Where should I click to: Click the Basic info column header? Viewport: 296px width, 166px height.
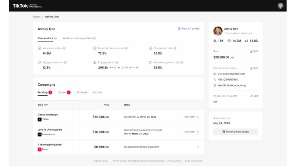(43, 105)
